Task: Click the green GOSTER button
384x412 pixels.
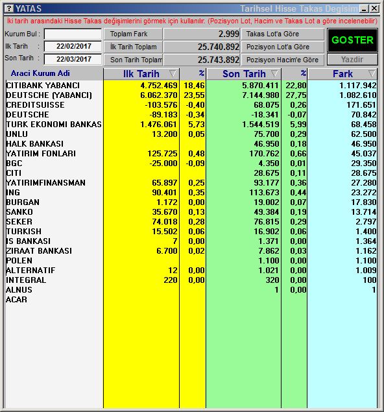Action: pyautogui.click(x=352, y=40)
